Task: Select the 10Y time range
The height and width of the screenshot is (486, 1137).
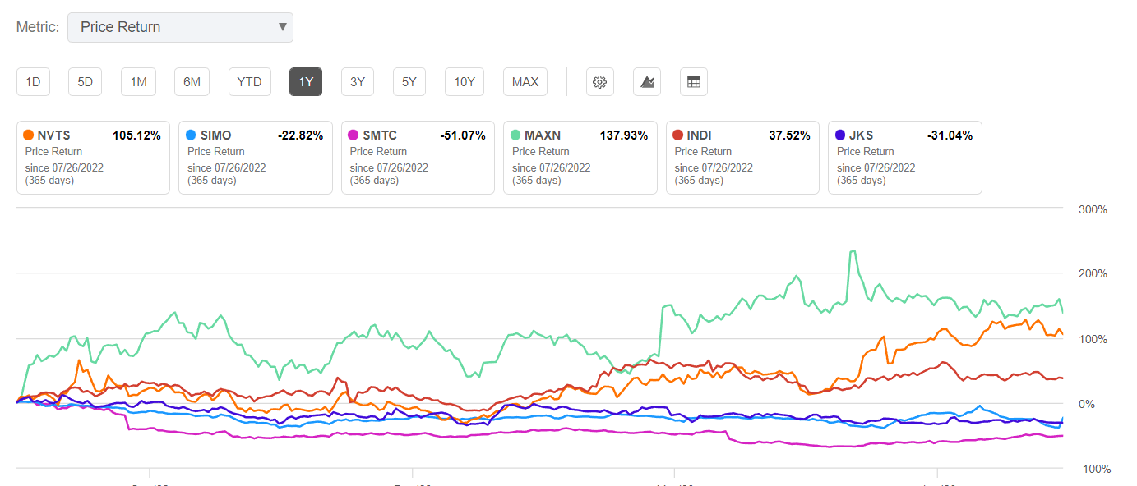Action: click(465, 81)
